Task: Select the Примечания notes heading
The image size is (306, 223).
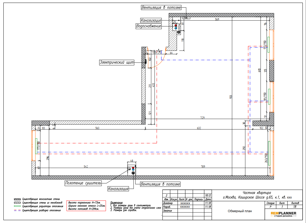Action: coord(116,203)
